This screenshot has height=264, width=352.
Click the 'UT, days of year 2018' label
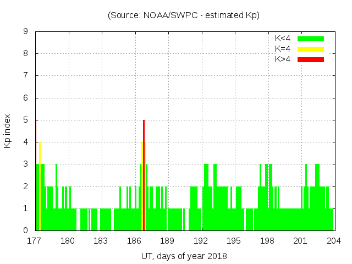[x=184, y=256]
